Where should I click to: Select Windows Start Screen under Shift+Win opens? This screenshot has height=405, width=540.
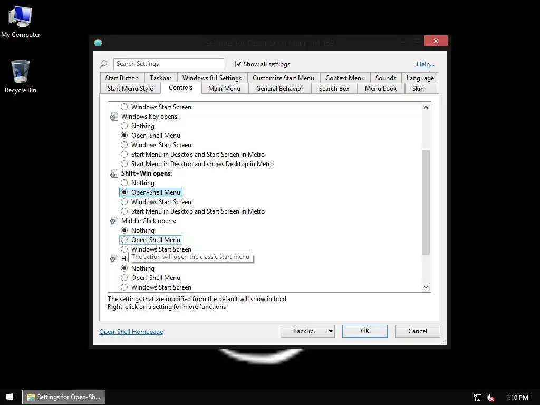click(124, 202)
